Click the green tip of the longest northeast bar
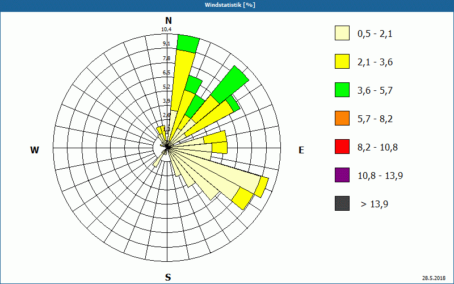 [x=230, y=85]
